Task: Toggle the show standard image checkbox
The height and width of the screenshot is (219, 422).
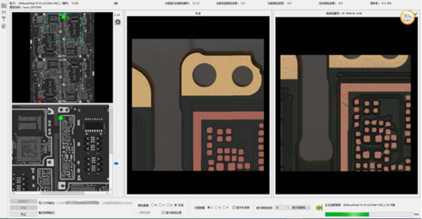Action: tap(234, 207)
